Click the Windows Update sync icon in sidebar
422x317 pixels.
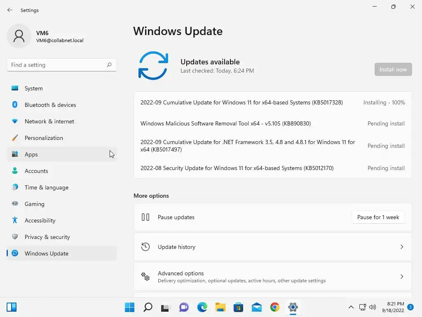pos(15,253)
